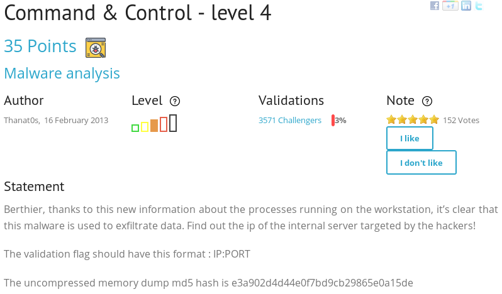Click the orange filled difficulty level bar
This screenshot has height=294, width=502.
click(x=154, y=125)
